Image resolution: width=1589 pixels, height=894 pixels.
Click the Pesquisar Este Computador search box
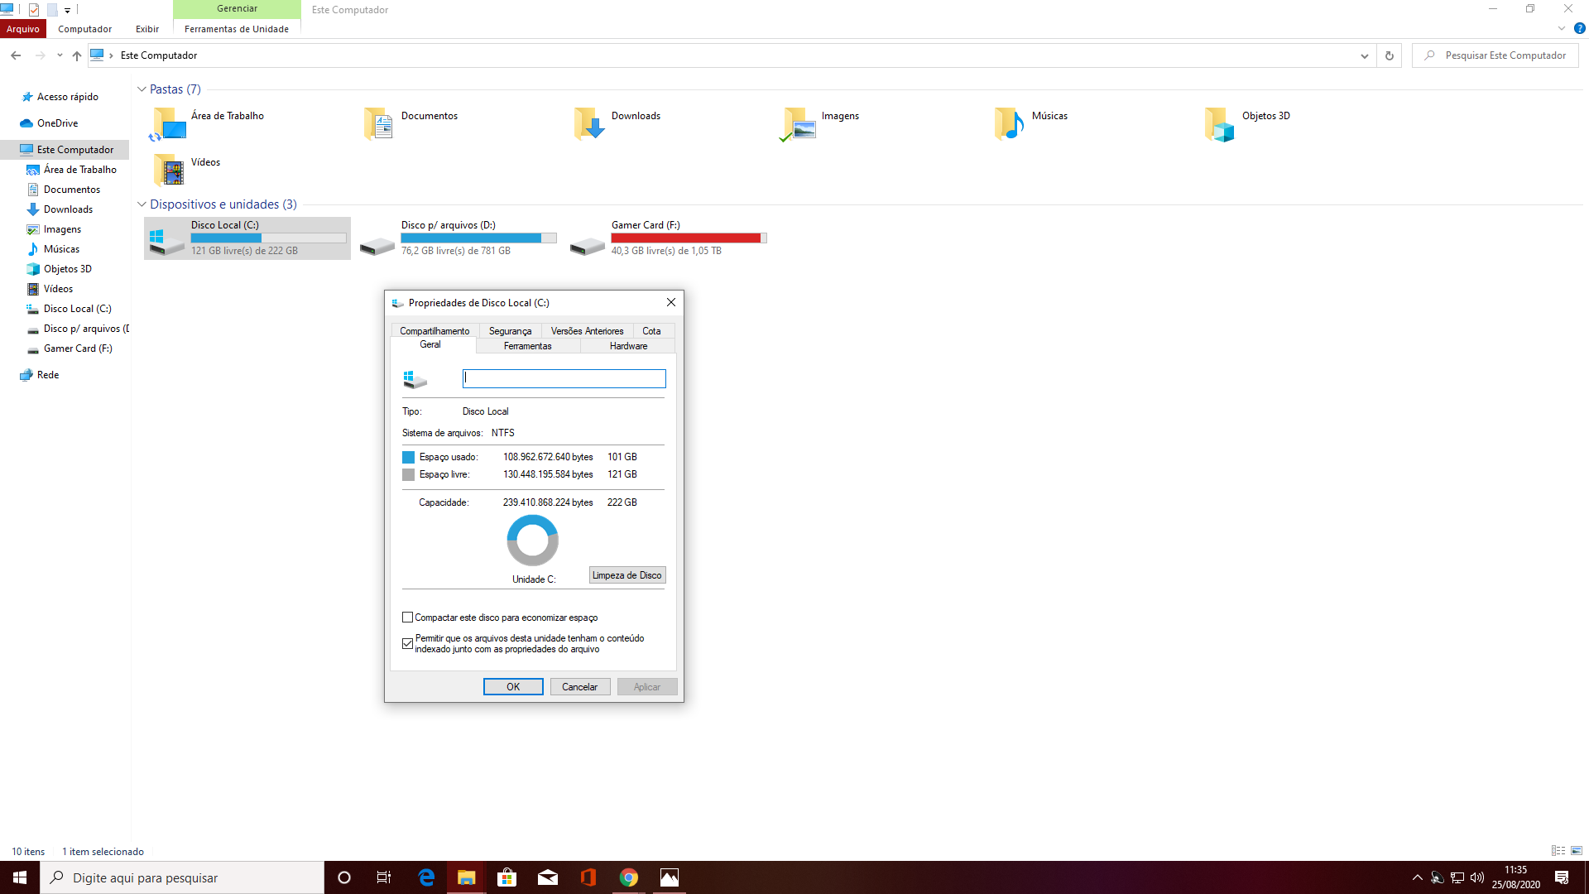[x=1496, y=55]
